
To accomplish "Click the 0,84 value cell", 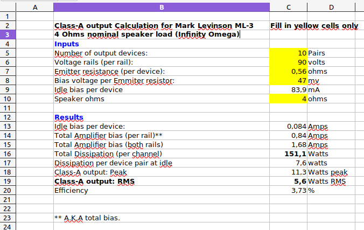I will (x=288, y=135).
